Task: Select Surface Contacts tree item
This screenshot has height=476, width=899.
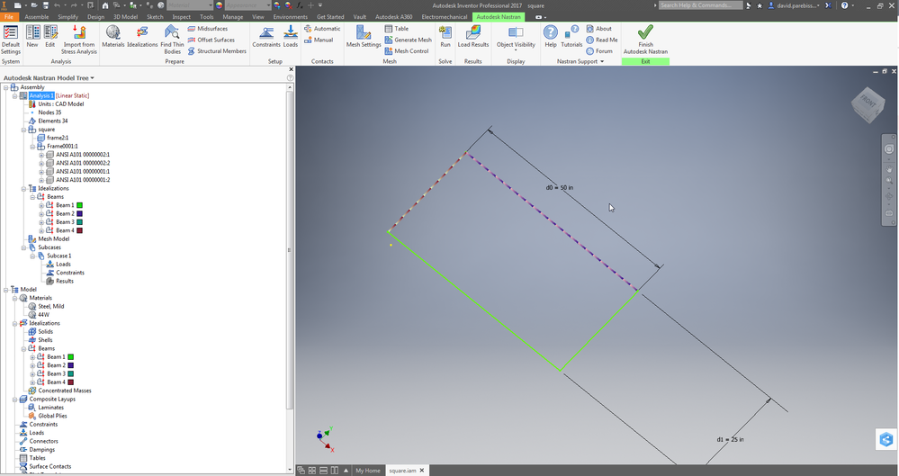Action: 49,466
